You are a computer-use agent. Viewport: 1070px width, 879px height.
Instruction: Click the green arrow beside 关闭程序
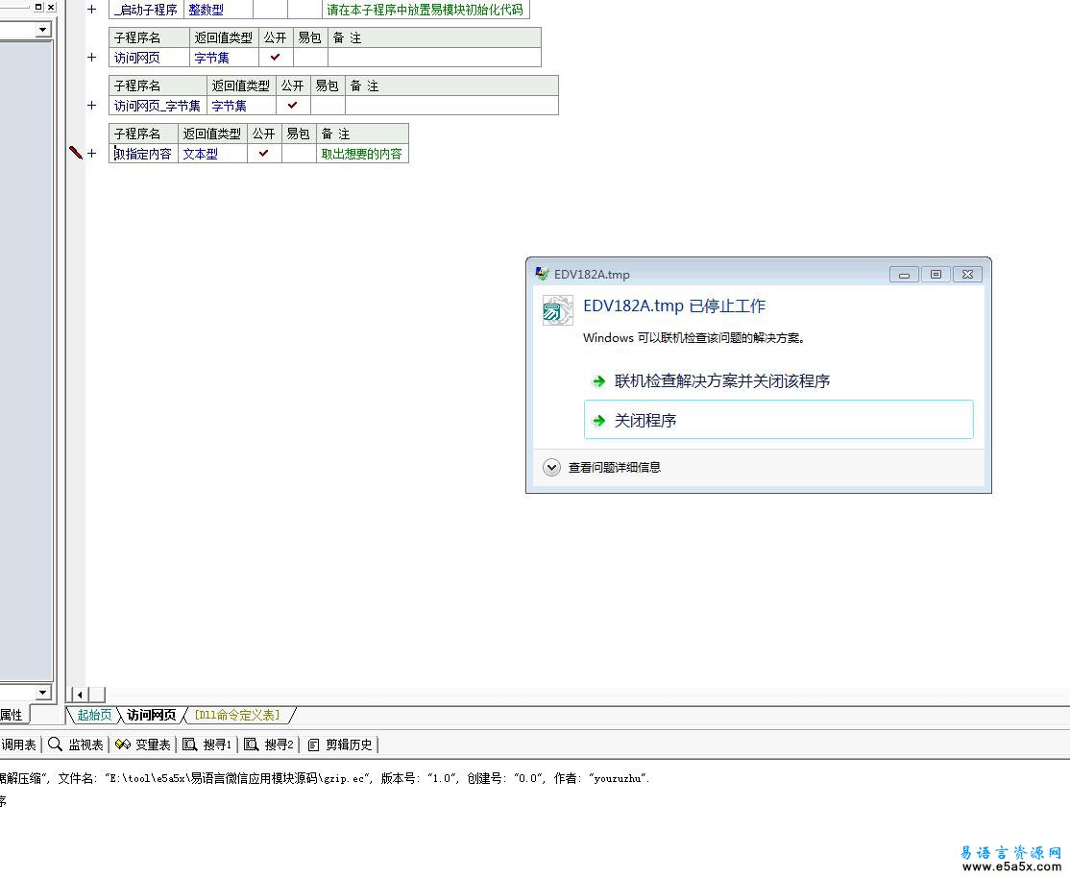tap(599, 421)
